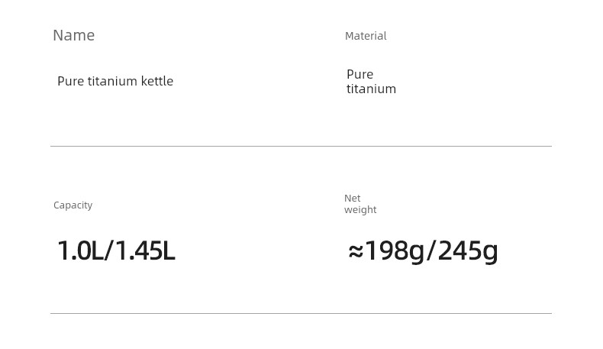Screen dimensions: 603x349
Task: Click the 198g portion of weight
Action: click(x=395, y=252)
